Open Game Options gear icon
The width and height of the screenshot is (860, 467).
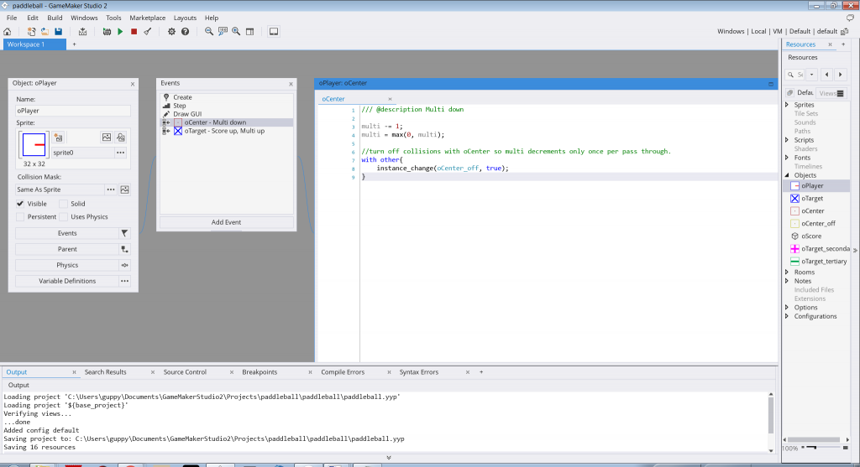pyautogui.click(x=171, y=32)
